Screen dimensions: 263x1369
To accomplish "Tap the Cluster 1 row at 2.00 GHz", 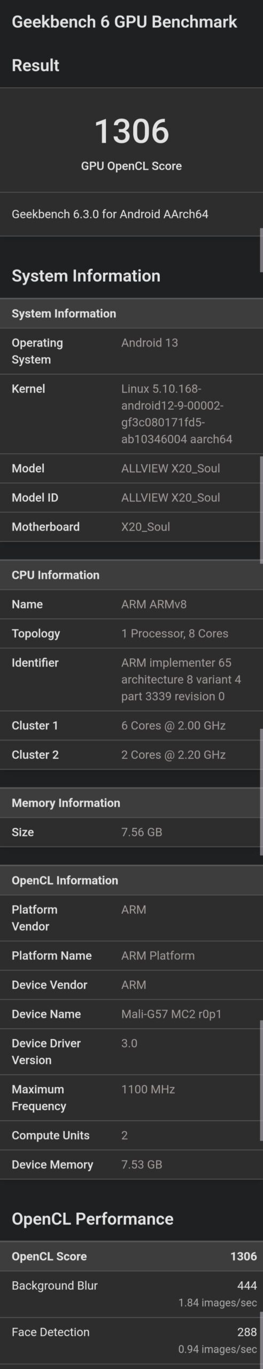I will point(131,726).
